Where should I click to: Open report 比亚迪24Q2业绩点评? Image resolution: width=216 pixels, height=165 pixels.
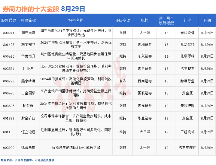(76, 68)
